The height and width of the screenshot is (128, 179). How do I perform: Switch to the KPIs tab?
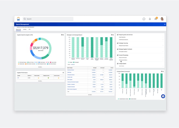click(29, 29)
